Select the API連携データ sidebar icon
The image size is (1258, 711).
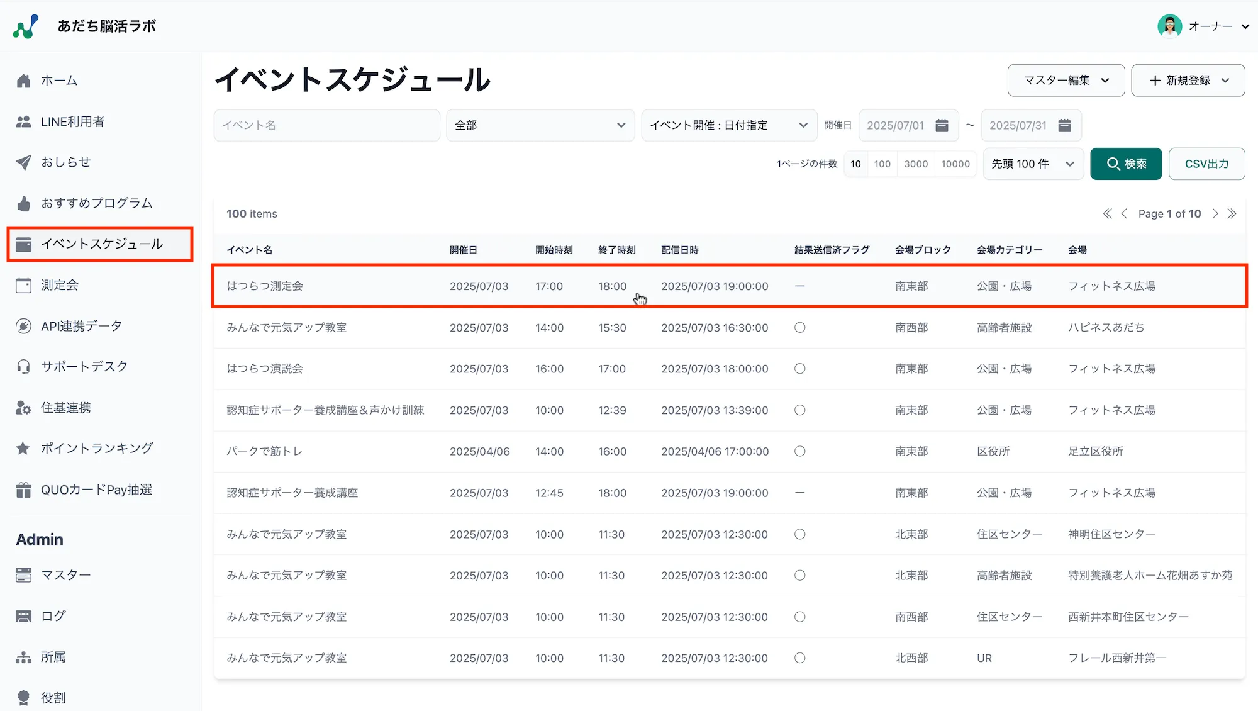23,325
